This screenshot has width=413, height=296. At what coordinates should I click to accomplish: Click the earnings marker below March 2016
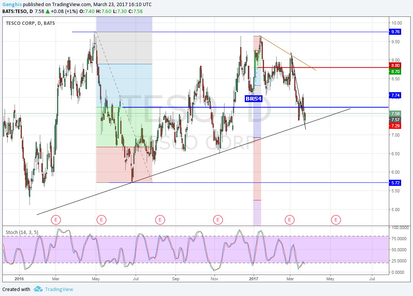[x=56, y=220]
